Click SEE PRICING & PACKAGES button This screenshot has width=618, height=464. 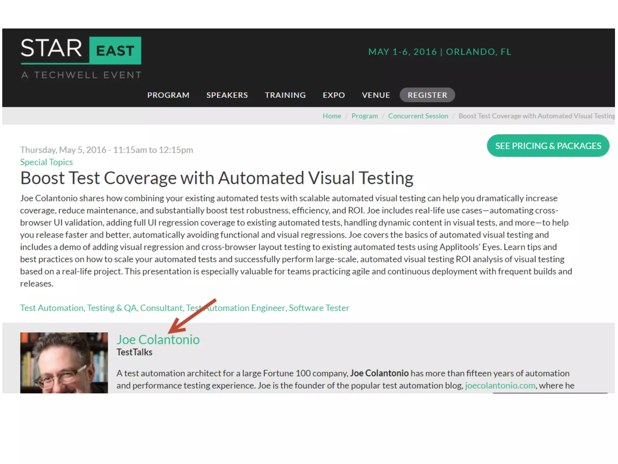[548, 146]
